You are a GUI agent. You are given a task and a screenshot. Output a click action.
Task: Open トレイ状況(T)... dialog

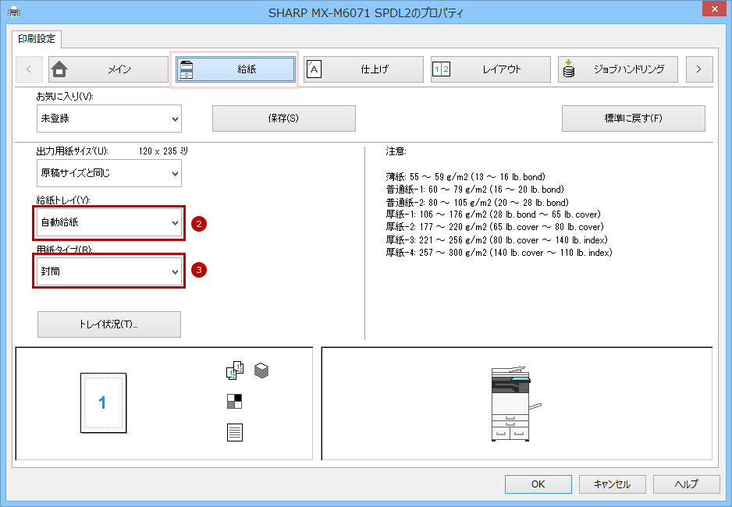click(109, 324)
